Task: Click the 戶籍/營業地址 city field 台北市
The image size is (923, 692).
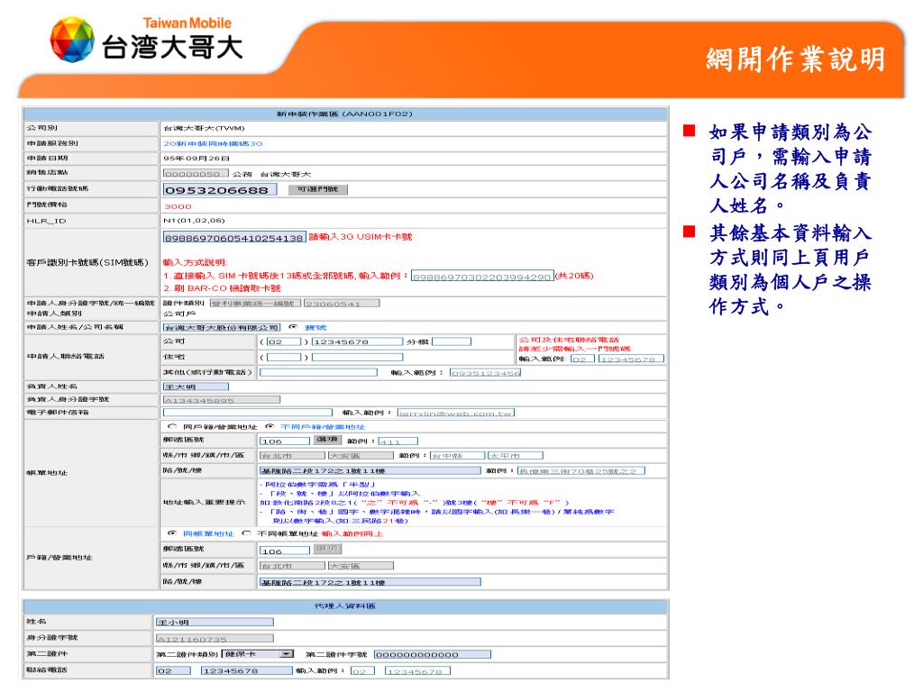Action: pos(292,566)
